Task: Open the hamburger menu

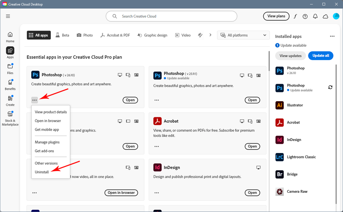Action: (8, 16)
